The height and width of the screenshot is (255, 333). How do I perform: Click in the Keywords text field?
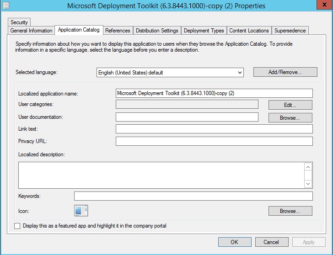(x=193, y=196)
